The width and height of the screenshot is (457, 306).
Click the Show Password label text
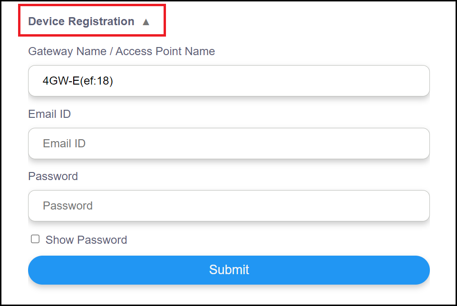[86, 240]
